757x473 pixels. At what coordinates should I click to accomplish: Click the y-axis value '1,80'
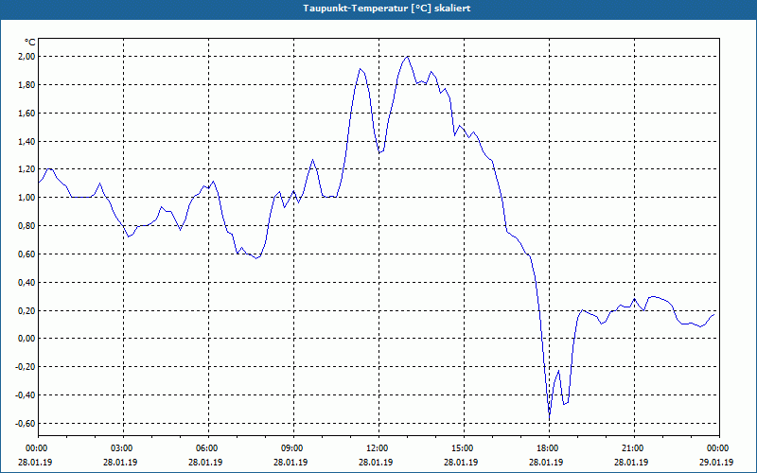pos(26,85)
